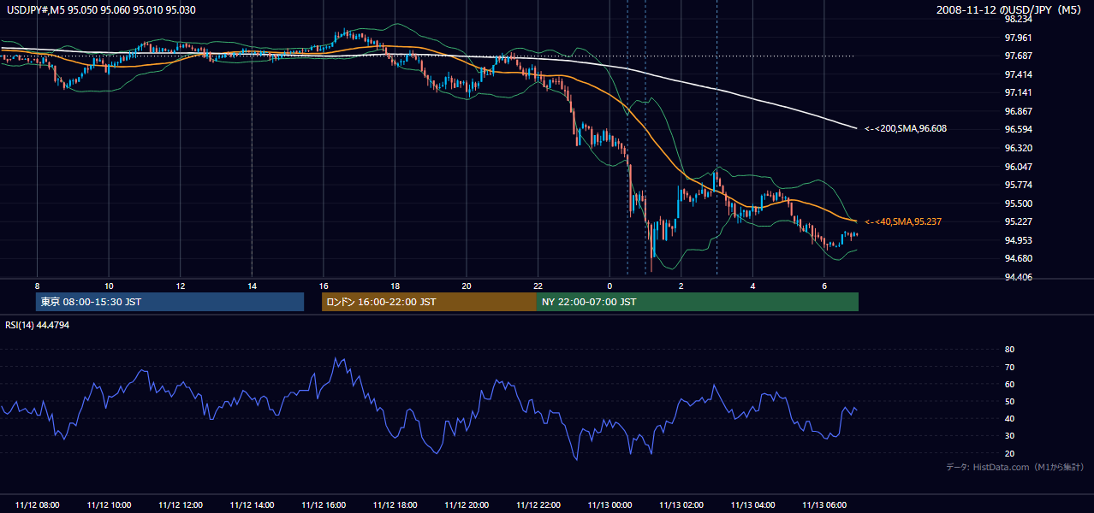Screen dimensions: 1094x513
Task: Click price axis value 97.687
Action: [x=1018, y=56]
